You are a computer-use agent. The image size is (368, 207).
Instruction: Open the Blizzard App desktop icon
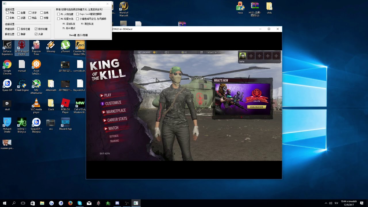pos(66,124)
